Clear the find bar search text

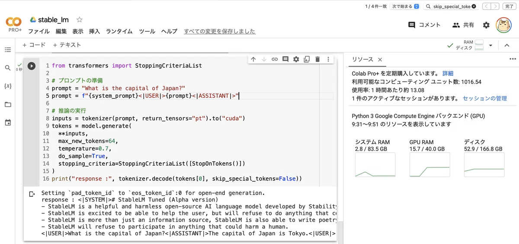click(x=474, y=6)
